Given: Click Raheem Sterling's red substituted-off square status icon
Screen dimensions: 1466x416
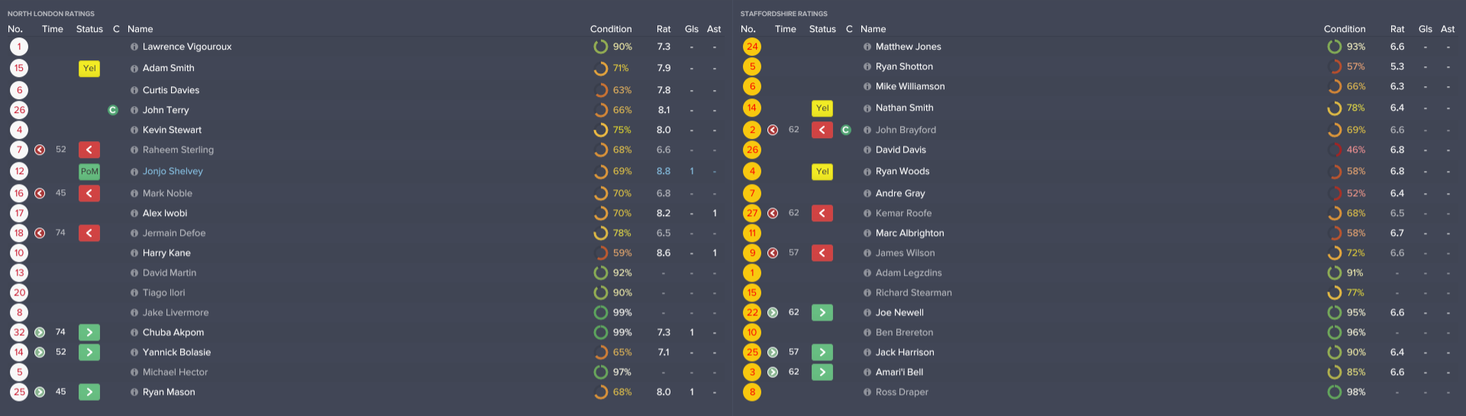Looking at the screenshot, I should (x=89, y=150).
